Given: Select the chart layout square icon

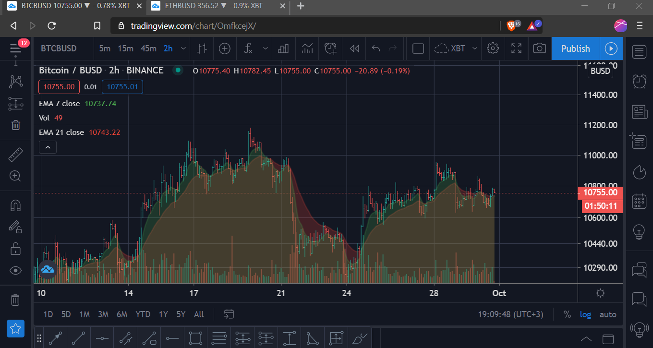Looking at the screenshot, I should [x=418, y=48].
